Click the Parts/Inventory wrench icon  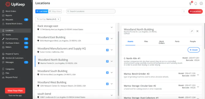3,39
